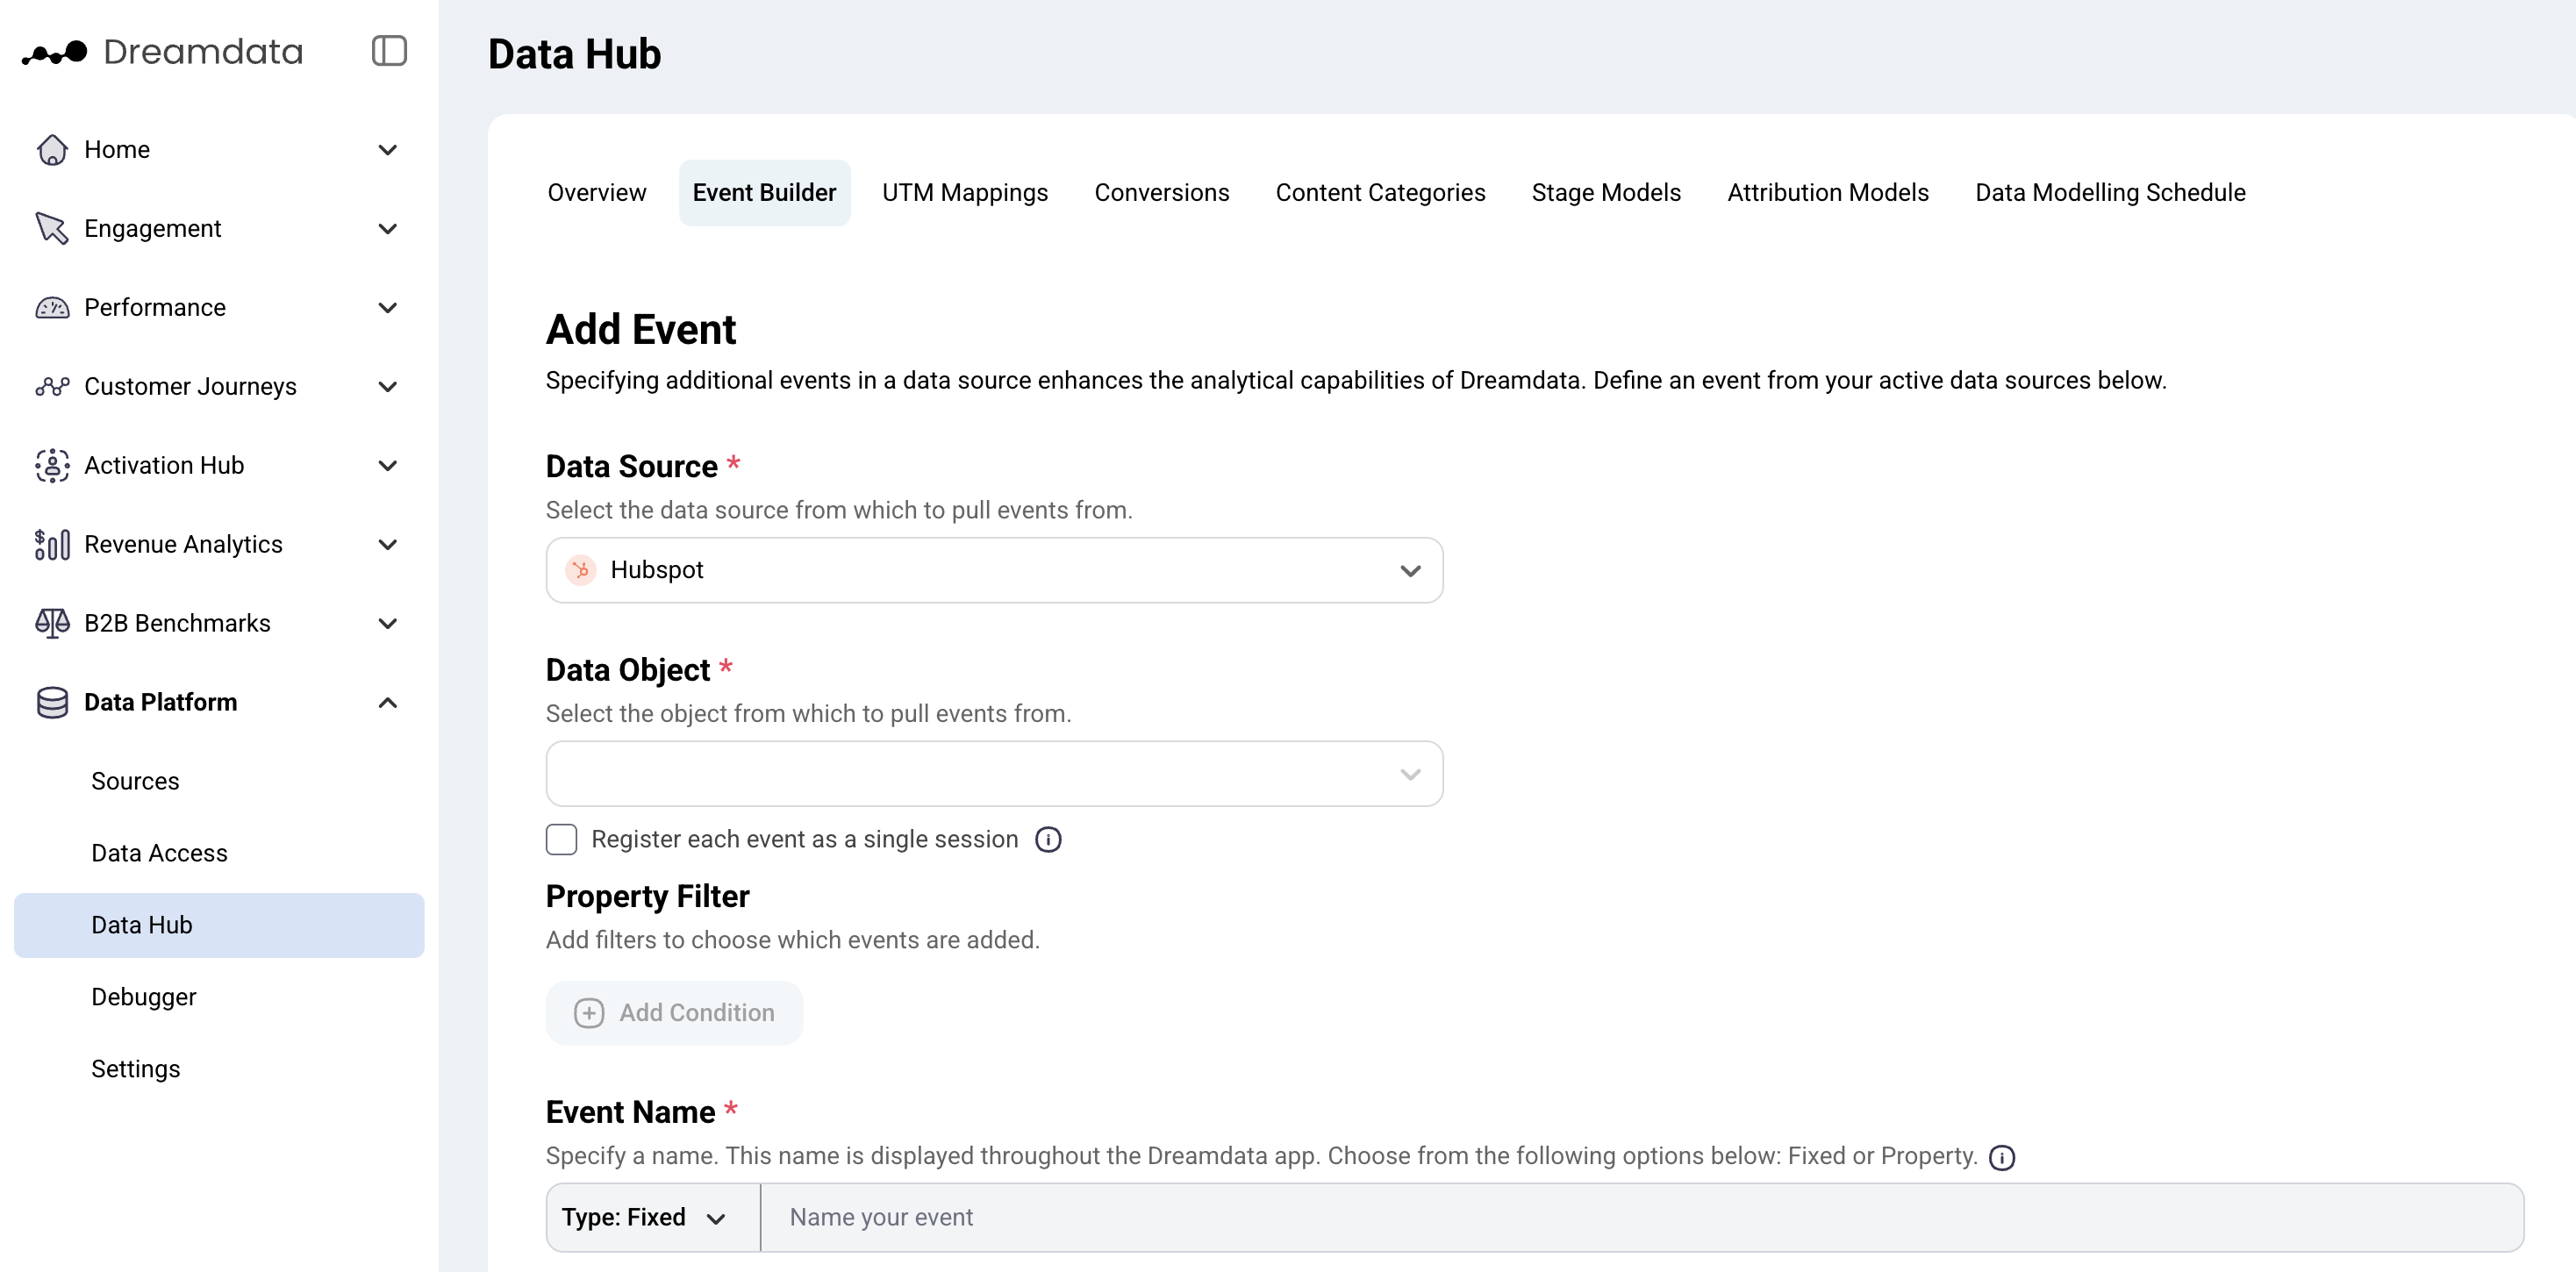Image resolution: width=2576 pixels, height=1272 pixels.
Task: Expand the Revenue Analytics section chevron
Action: [x=388, y=544]
